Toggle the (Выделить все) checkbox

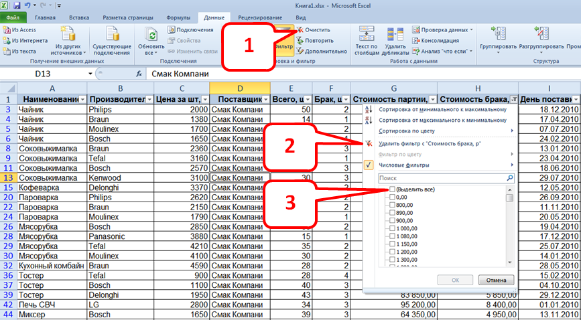click(x=392, y=190)
